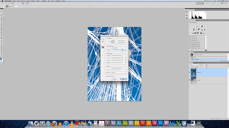Add a Black & White adjustment
The height and width of the screenshot is (128, 229).
199,30
